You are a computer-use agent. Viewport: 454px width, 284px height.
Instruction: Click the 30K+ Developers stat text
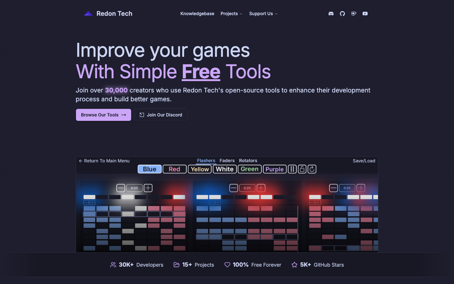tap(141, 265)
